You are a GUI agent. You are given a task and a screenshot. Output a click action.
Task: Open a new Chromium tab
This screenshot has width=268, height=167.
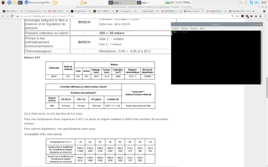253,11
